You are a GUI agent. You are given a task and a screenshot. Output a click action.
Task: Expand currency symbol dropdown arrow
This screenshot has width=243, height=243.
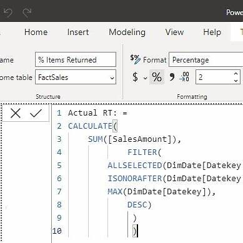tap(145, 78)
